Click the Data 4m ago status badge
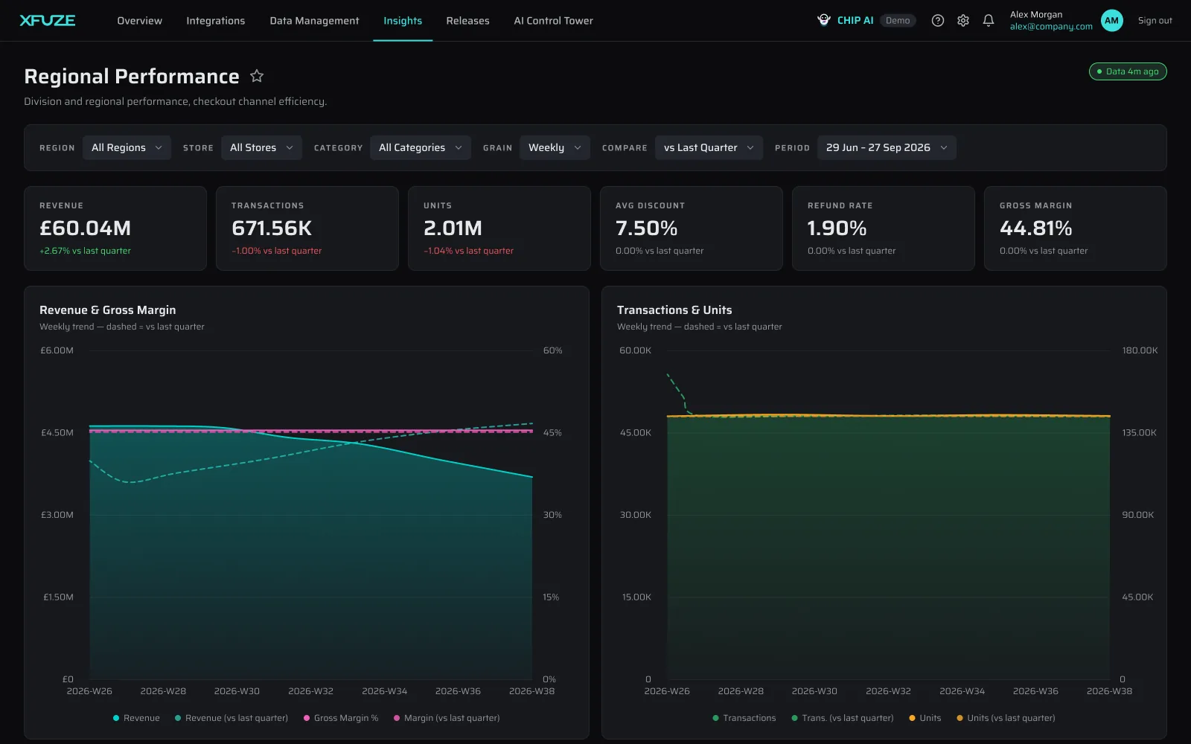This screenshot has height=744, width=1191. [1128, 71]
